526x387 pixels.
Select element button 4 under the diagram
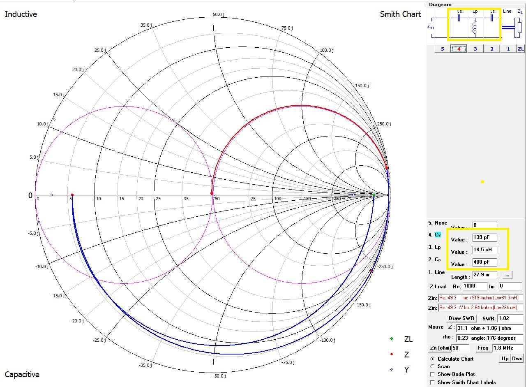459,49
